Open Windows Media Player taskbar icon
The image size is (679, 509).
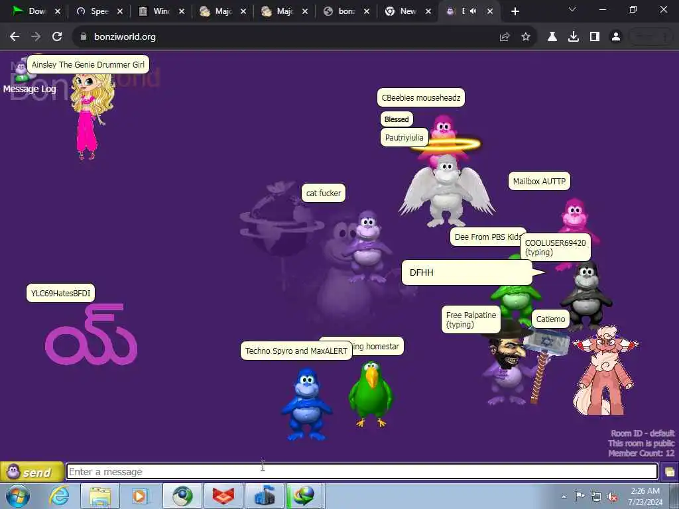coord(140,496)
